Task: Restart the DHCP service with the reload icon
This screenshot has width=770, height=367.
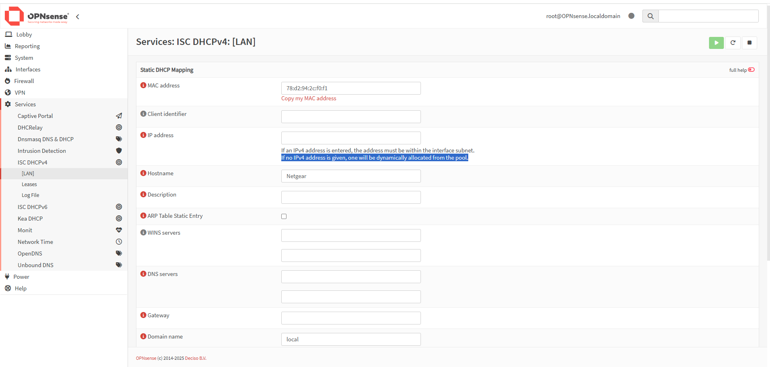Action: coord(733,43)
